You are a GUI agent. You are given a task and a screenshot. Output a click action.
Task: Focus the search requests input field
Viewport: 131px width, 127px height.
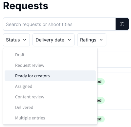tap(59, 24)
